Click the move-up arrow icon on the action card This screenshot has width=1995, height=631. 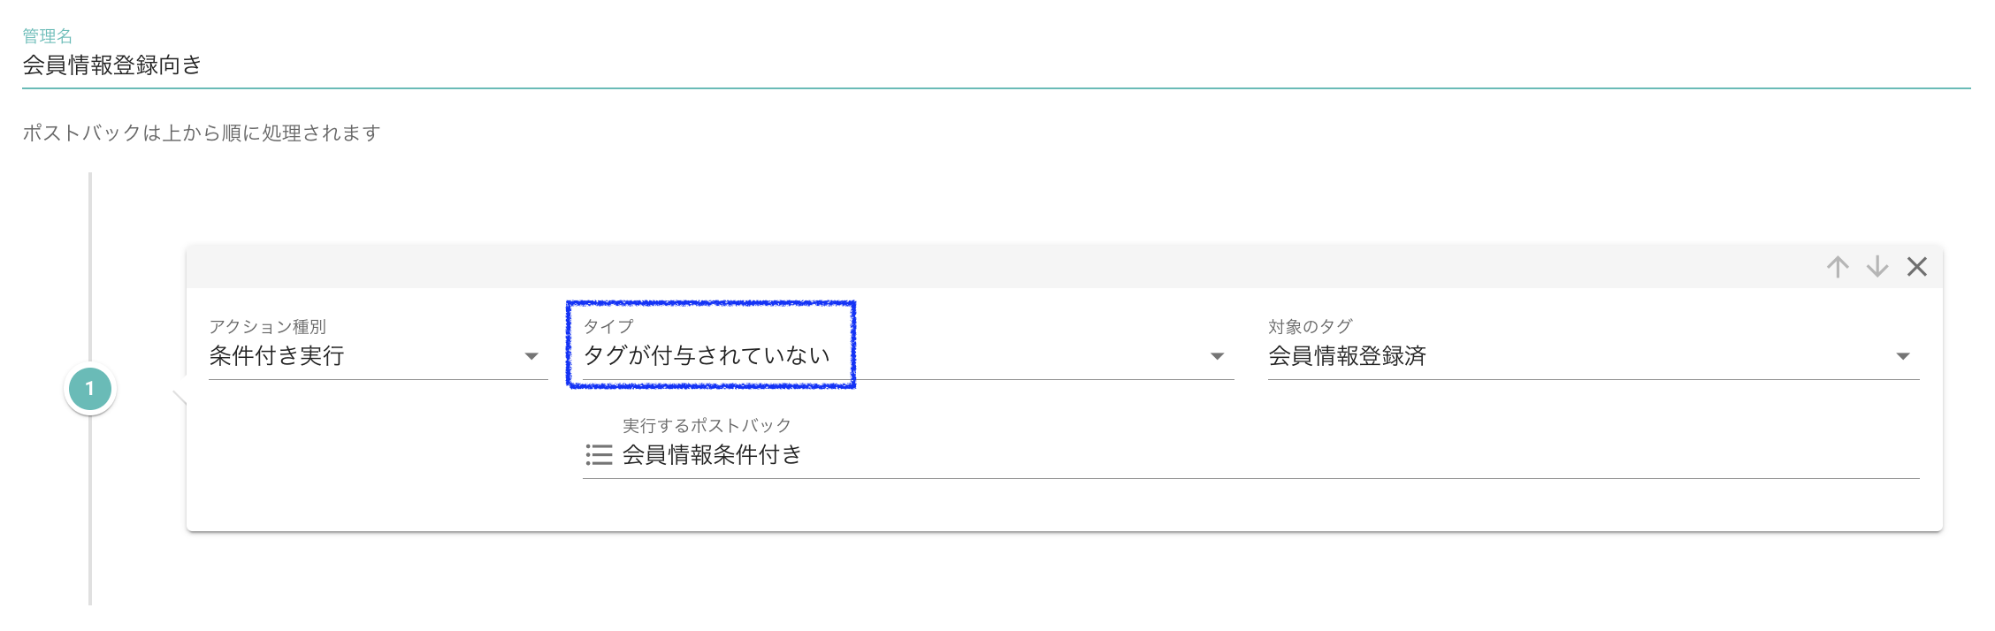[1838, 267]
